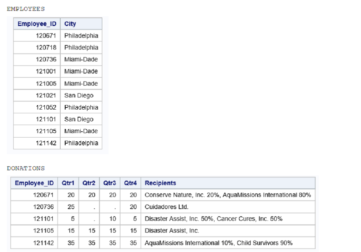The width and height of the screenshot is (361, 252).
Task: Click the Cuidadores Ltd. recipient cell
Action: click(166, 207)
